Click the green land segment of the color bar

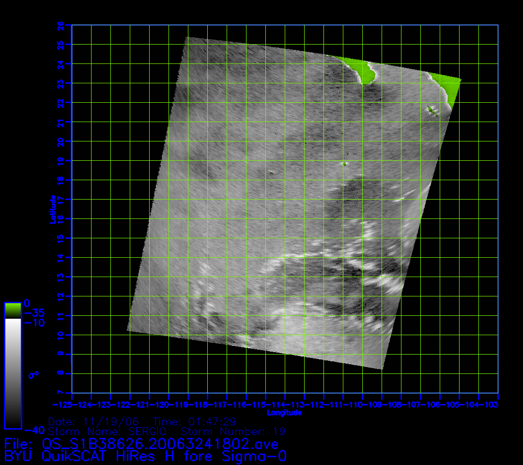click(13, 310)
